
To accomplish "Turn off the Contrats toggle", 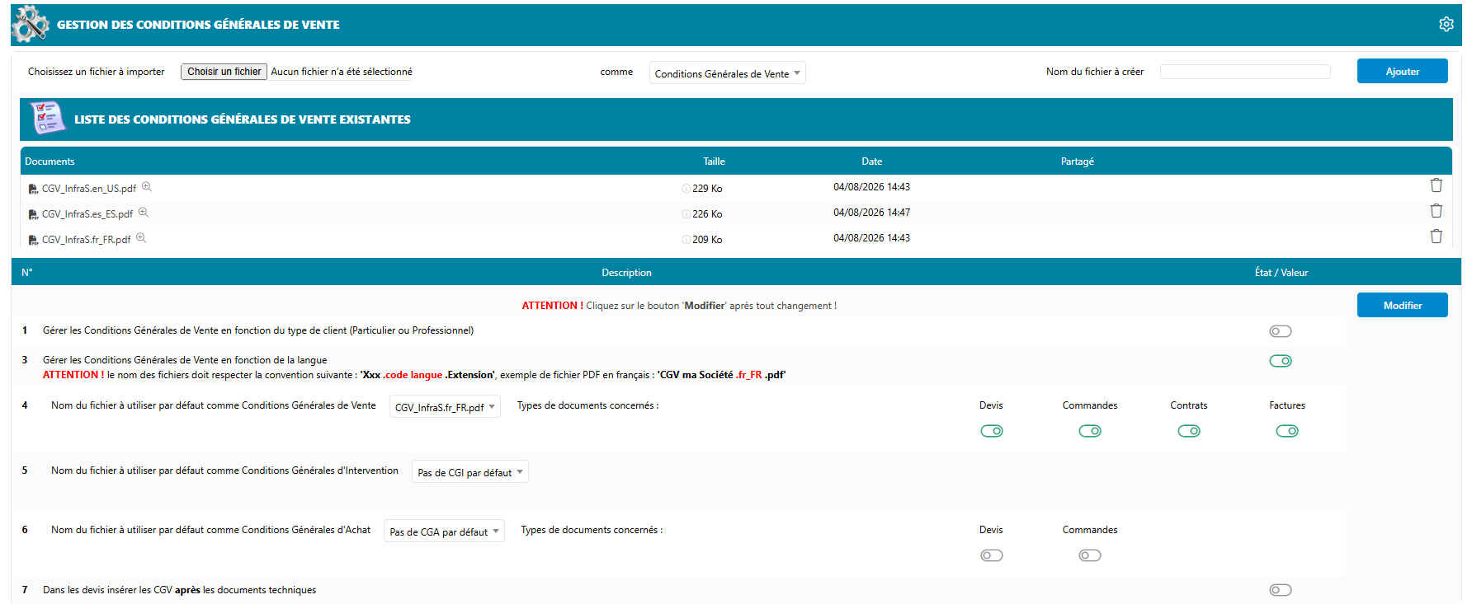I will 1189,431.
